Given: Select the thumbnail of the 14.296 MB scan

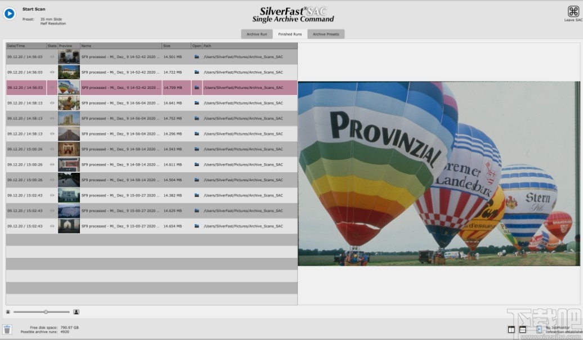Looking at the screenshot, I should point(69,134).
